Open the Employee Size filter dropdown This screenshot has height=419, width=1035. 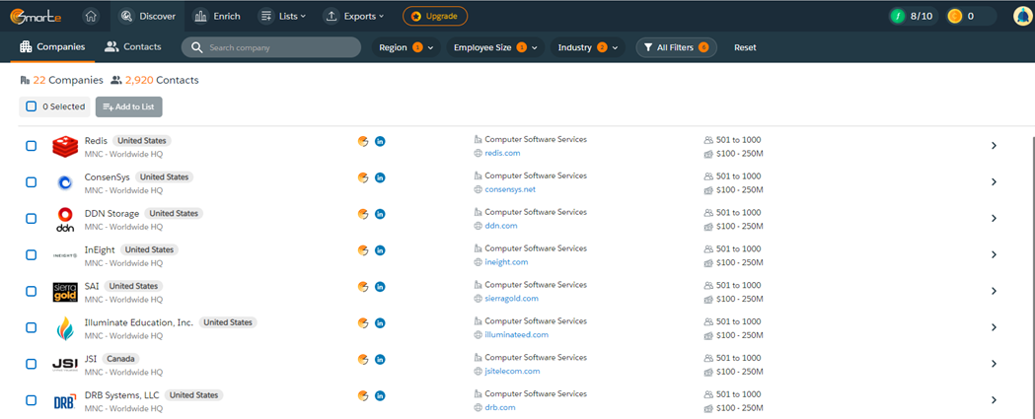pyautogui.click(x=495, y=47)
